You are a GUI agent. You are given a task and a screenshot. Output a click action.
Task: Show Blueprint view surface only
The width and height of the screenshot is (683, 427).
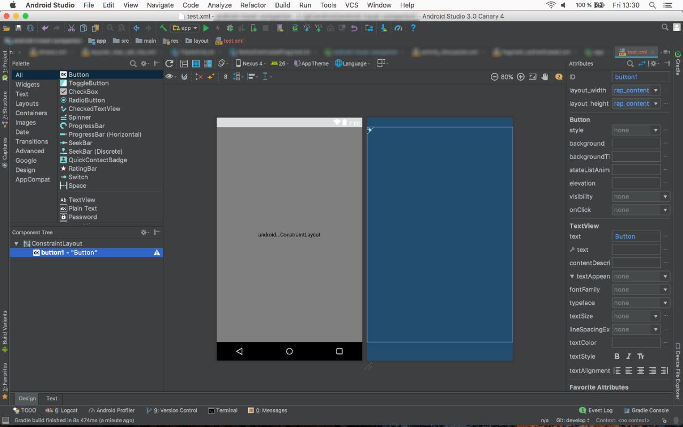click(196, 64)
